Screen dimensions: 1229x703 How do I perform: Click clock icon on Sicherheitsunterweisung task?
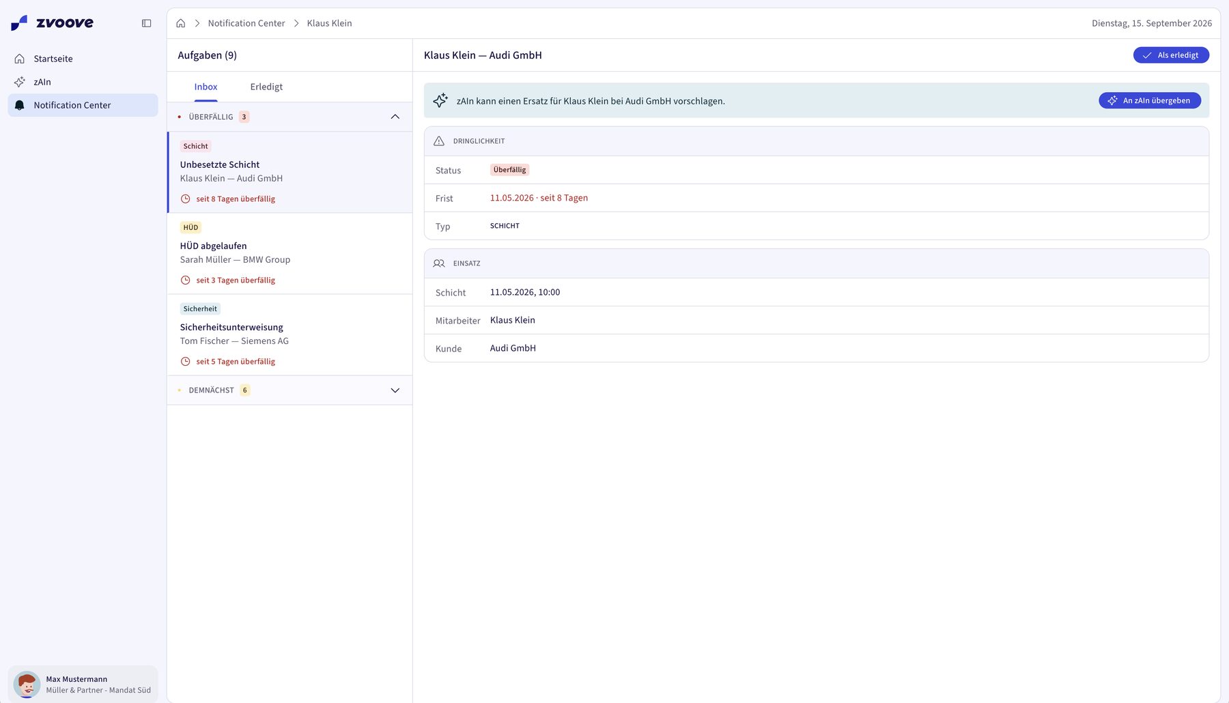click(185, 361)
